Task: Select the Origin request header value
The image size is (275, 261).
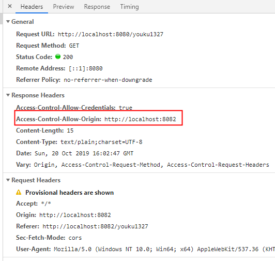Action: pos(75,215)
